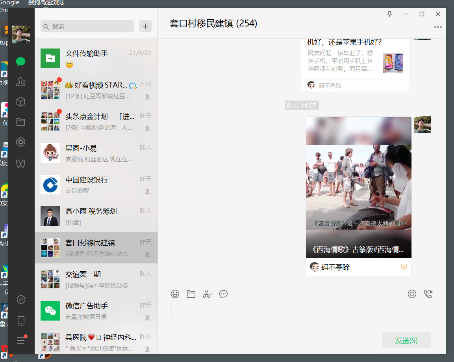
Task: Open the 高小雨 税务筹划 conversation
Action: point(96,216)
